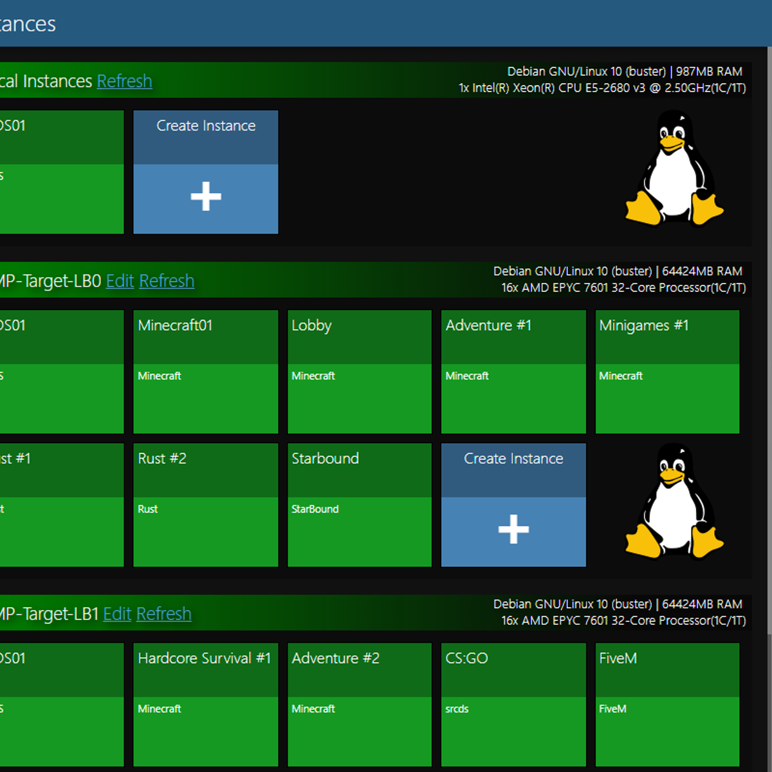Edit the AMP-Target-LB0 target
Screen dimensions: 772x772
120,281
